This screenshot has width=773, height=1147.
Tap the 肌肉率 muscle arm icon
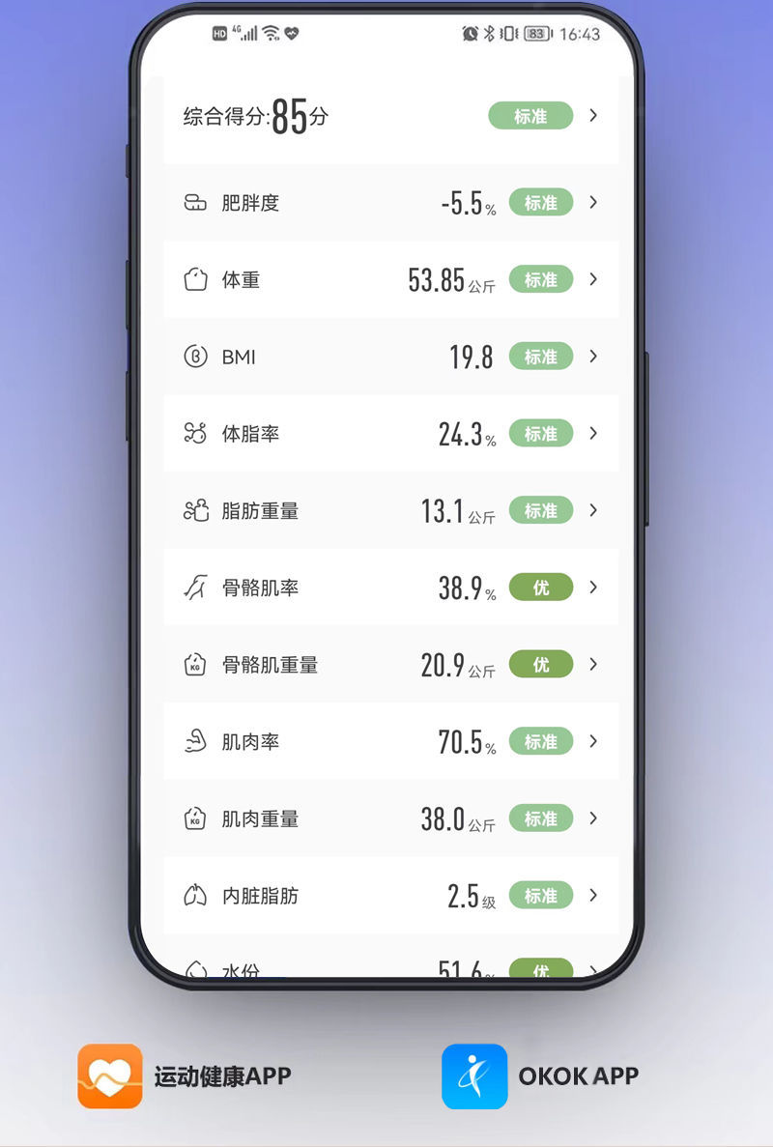coord(195,742)
